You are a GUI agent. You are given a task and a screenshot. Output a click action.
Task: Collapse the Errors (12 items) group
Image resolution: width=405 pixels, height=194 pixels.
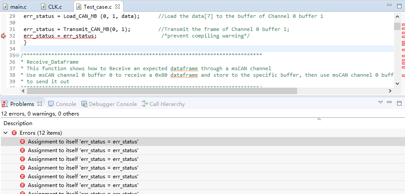(5, 133)
